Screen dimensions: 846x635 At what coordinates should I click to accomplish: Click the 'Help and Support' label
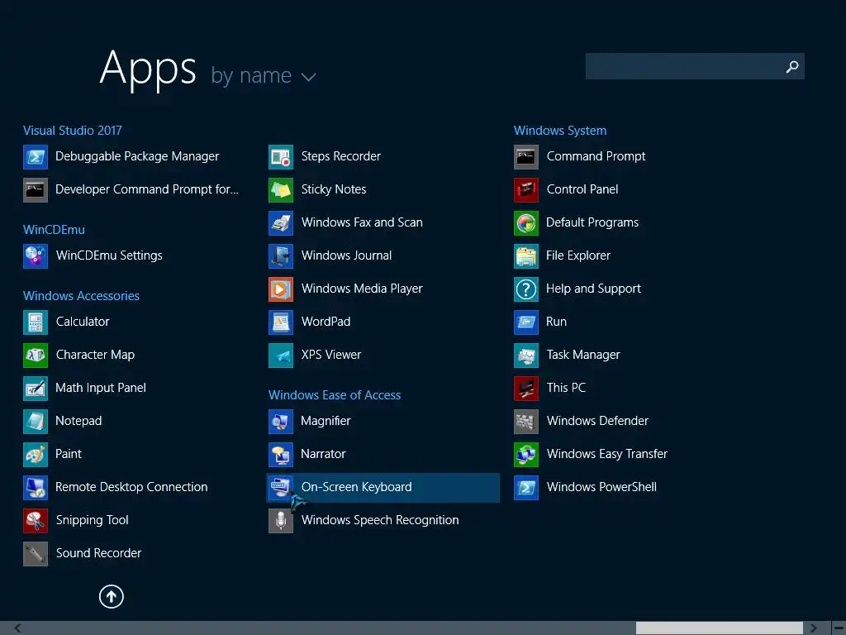[593, 289]
